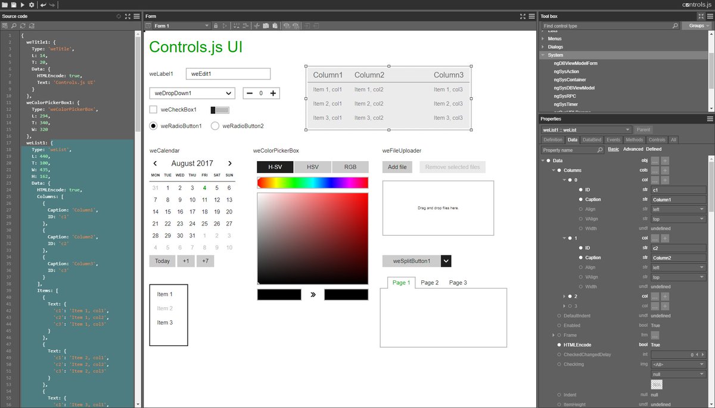Increase the numeric stepper with plus

click(273, 93)
